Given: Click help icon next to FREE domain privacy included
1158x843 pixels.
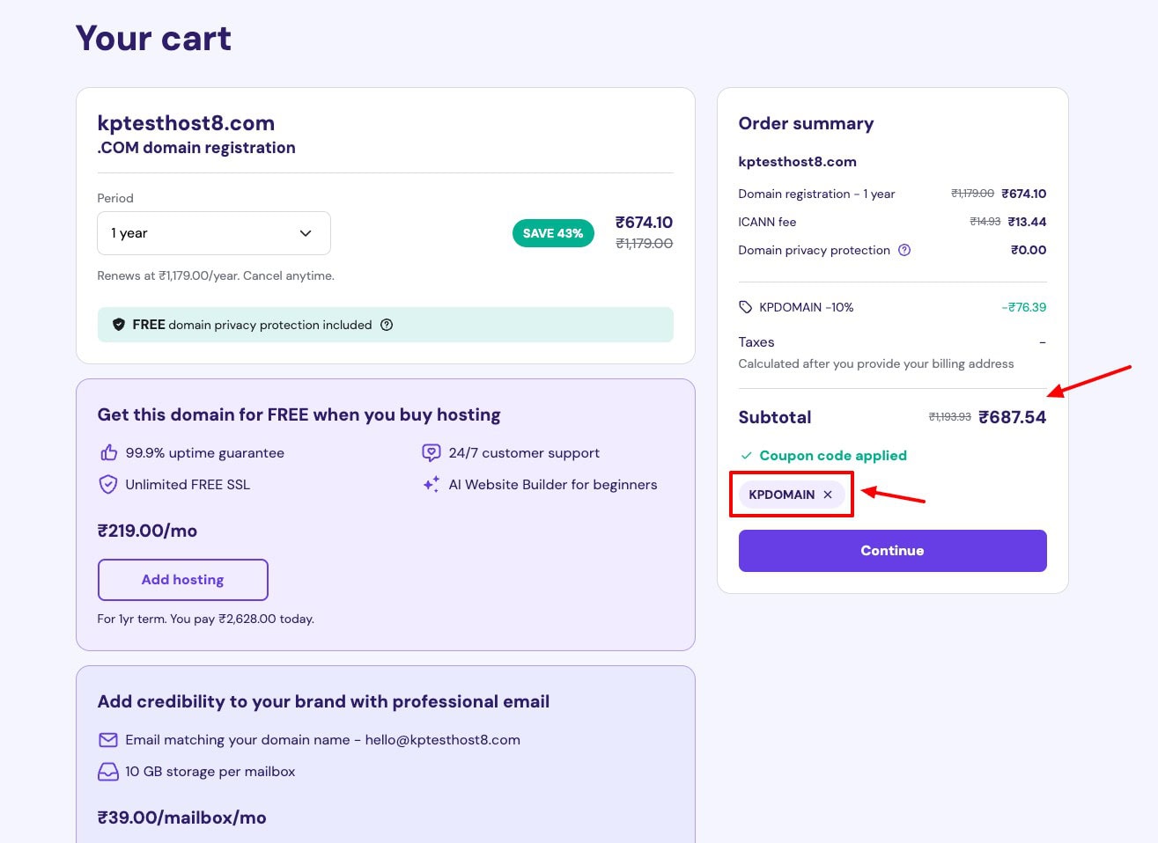Looking at the screenshot, I should pyautogui.click(x=387, y=325).
